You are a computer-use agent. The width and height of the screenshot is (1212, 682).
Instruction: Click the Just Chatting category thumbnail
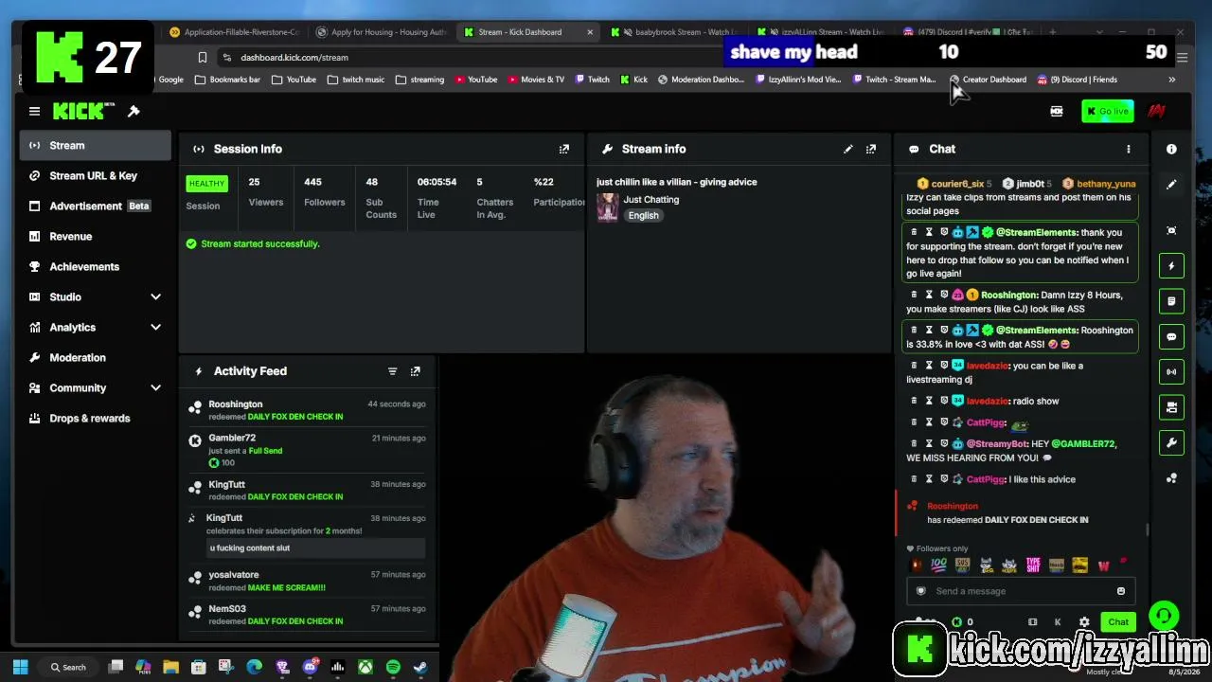tap(607, 207)
